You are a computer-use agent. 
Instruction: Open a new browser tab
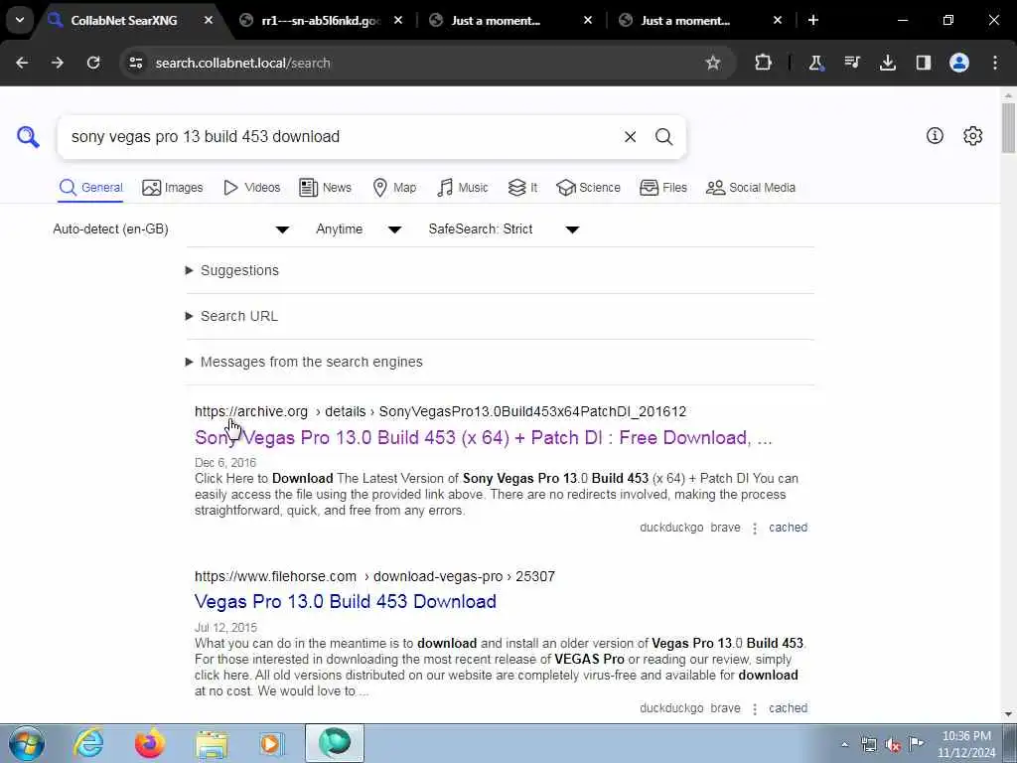tap(813, 20)
